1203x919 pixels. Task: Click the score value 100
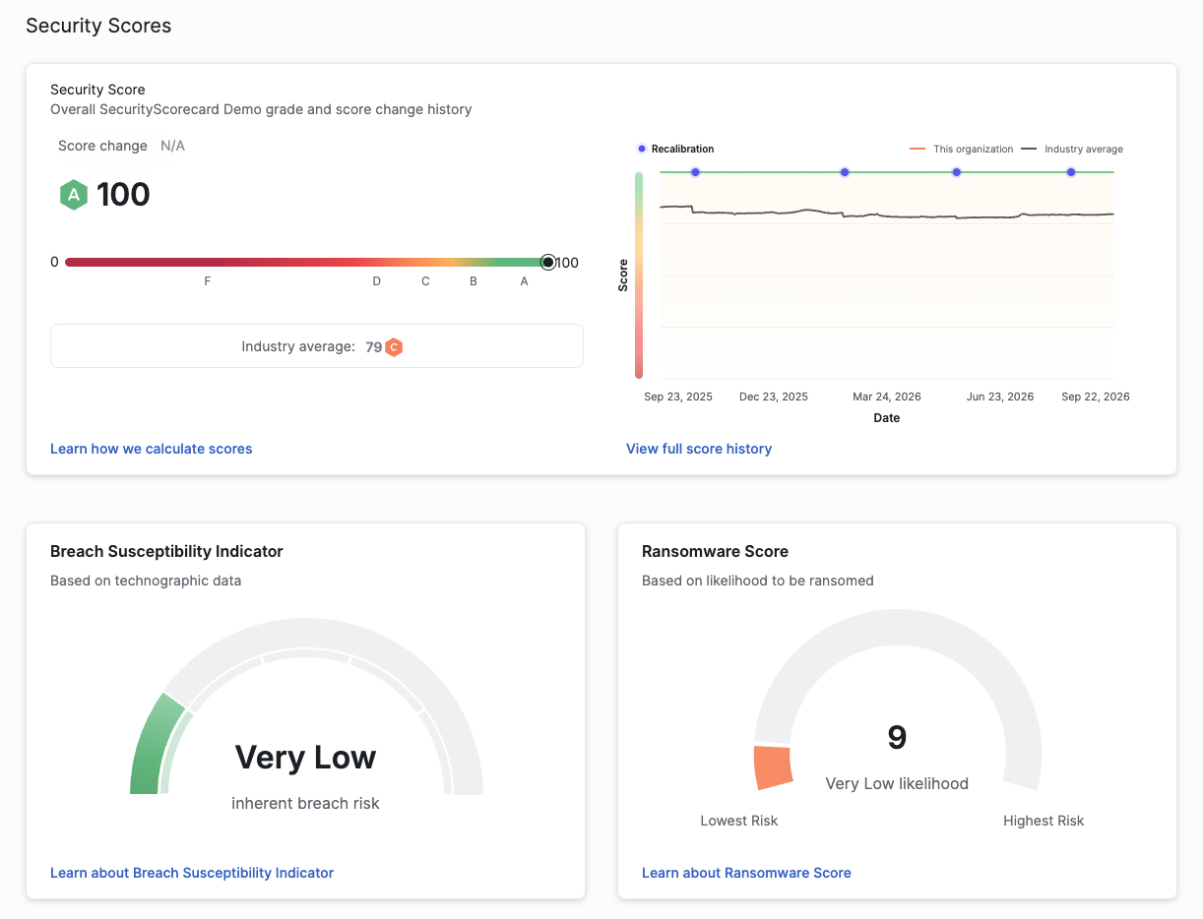pos(123,195)
